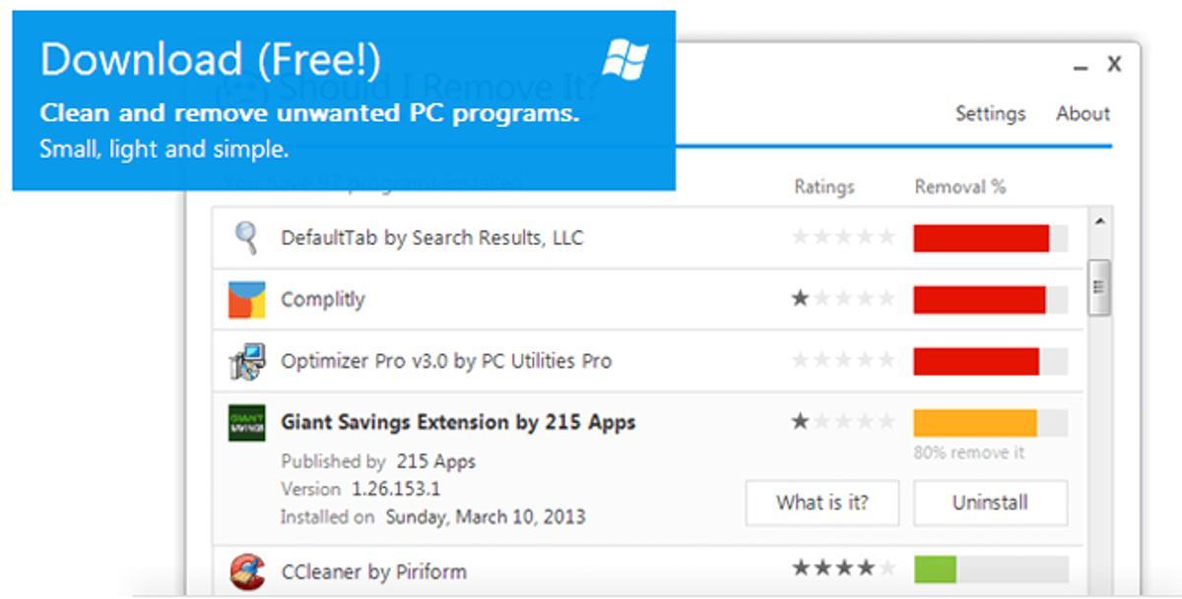Image resolution: width=1182 pixels, height=599 pixels.
Task: Expand the CCleaner by Piriform entry
Action: click(373, 571)
